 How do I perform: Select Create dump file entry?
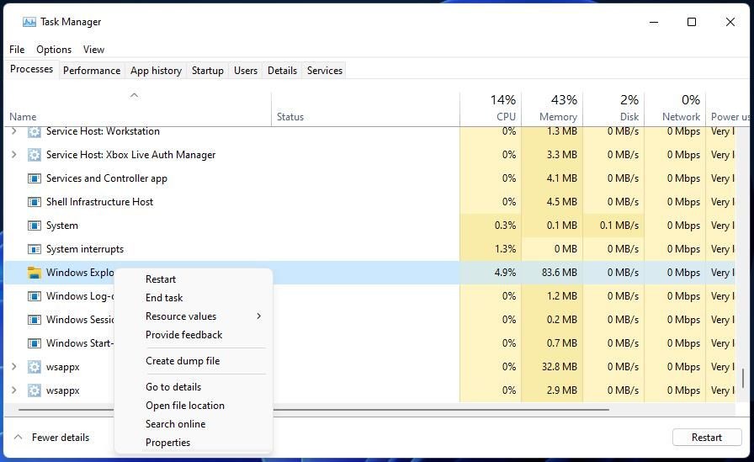coord(183,360)
